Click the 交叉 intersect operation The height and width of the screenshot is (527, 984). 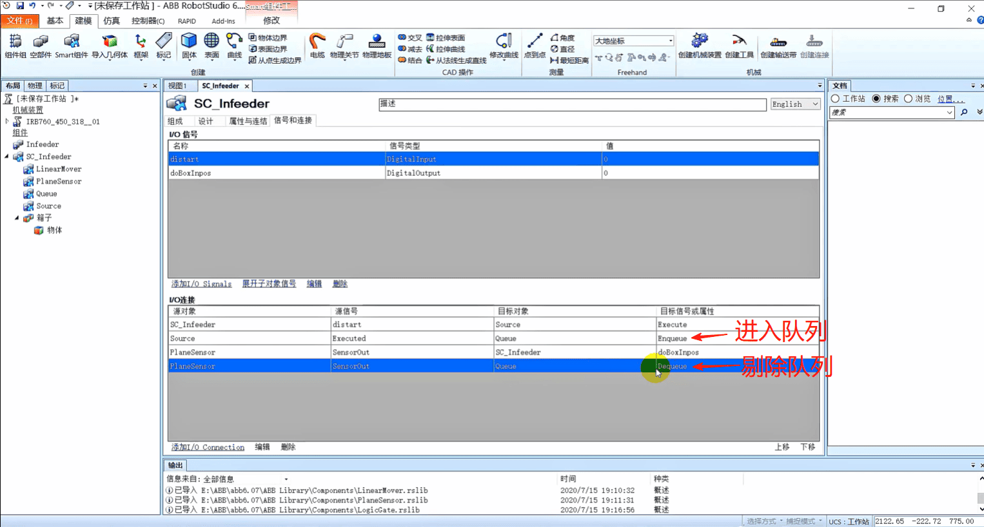pos(410,38)
